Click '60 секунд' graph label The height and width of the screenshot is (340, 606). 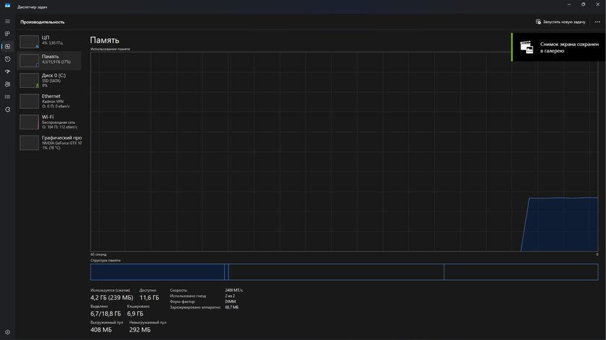coord(99,255)
